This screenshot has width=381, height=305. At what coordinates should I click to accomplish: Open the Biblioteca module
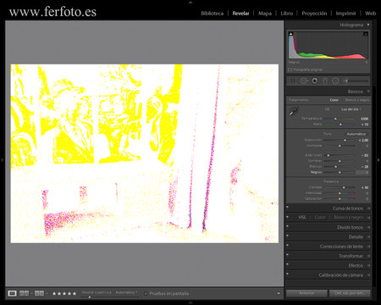[212, 14]
